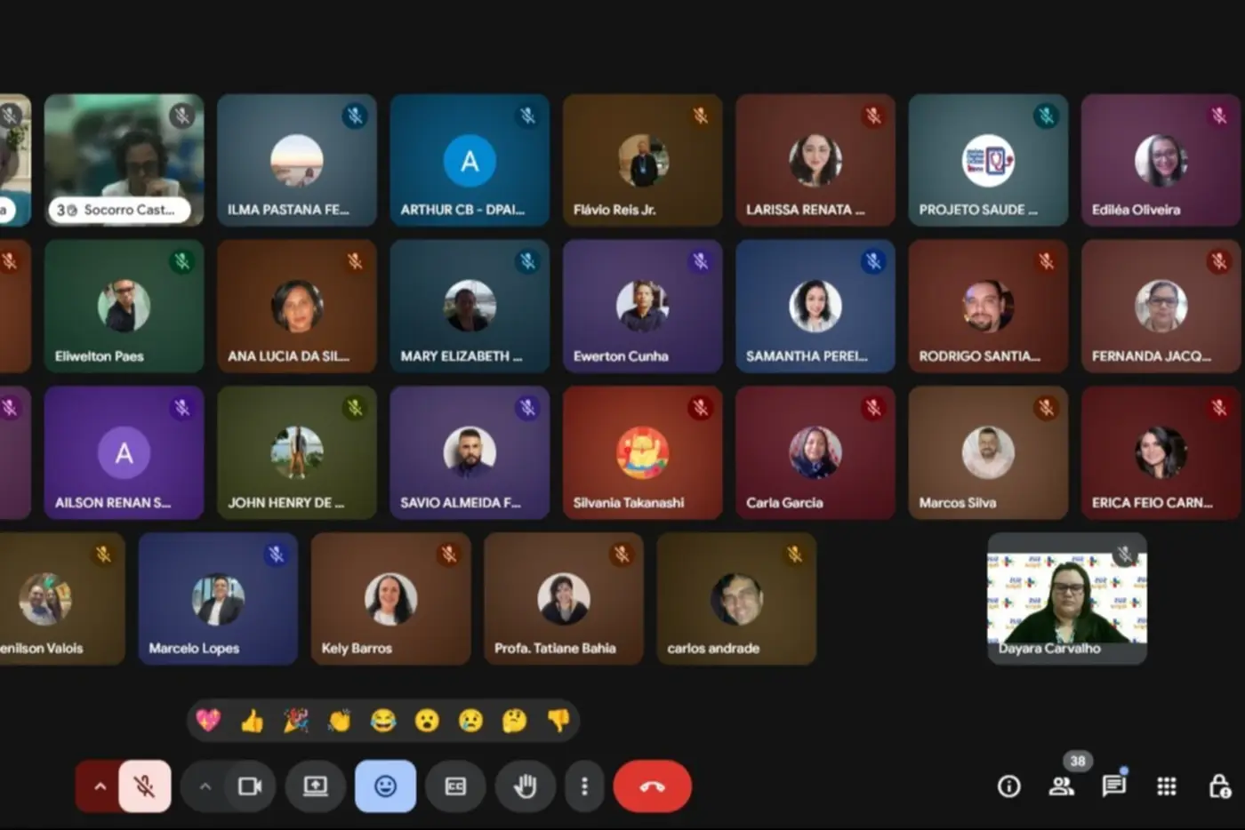The height and width of the screenshot is (830, 1245).
Task: Open host controls lock icon
Action: 1219,786
